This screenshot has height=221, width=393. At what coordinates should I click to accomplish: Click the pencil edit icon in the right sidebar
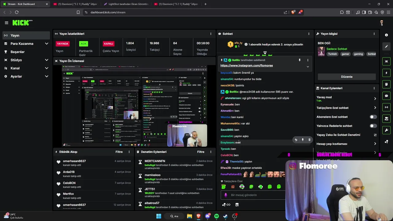(x=386, y=46)
